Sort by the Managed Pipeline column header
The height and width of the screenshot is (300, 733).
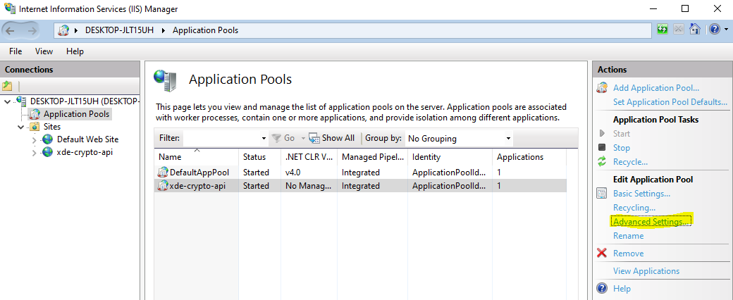coord(372,157)
